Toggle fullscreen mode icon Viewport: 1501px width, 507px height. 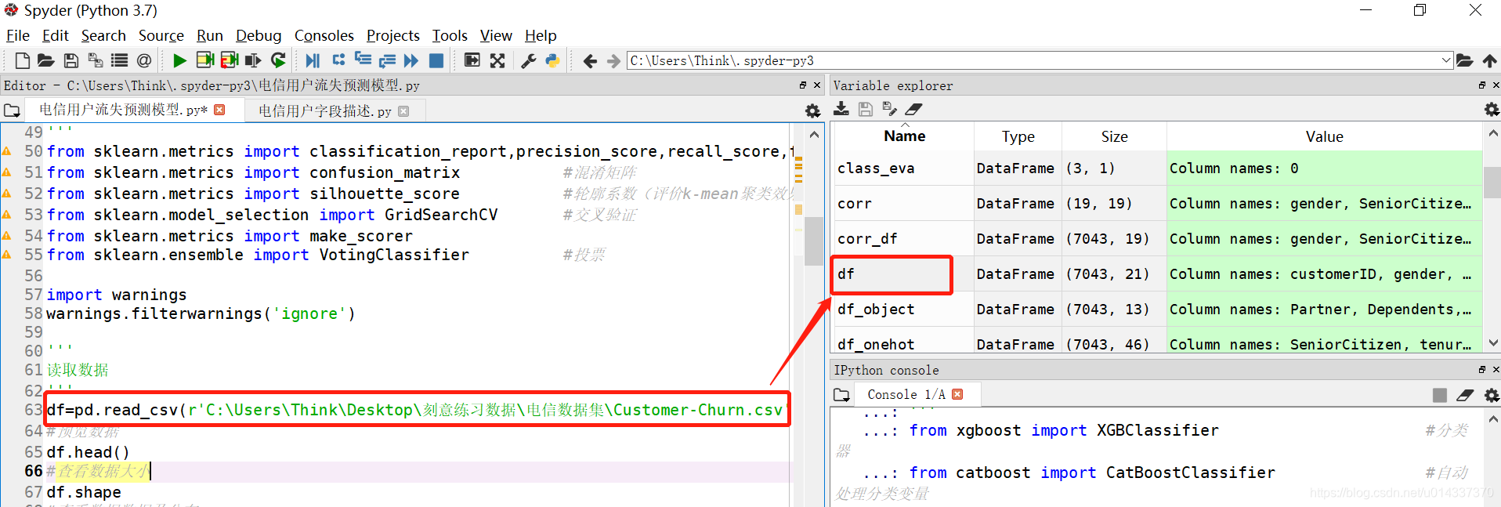tap(497, 60)
